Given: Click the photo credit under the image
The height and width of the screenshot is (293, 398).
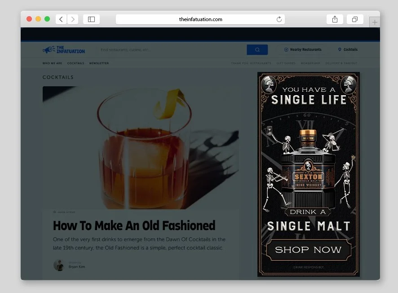Looking at the screenshot, I should click(64, 212).
